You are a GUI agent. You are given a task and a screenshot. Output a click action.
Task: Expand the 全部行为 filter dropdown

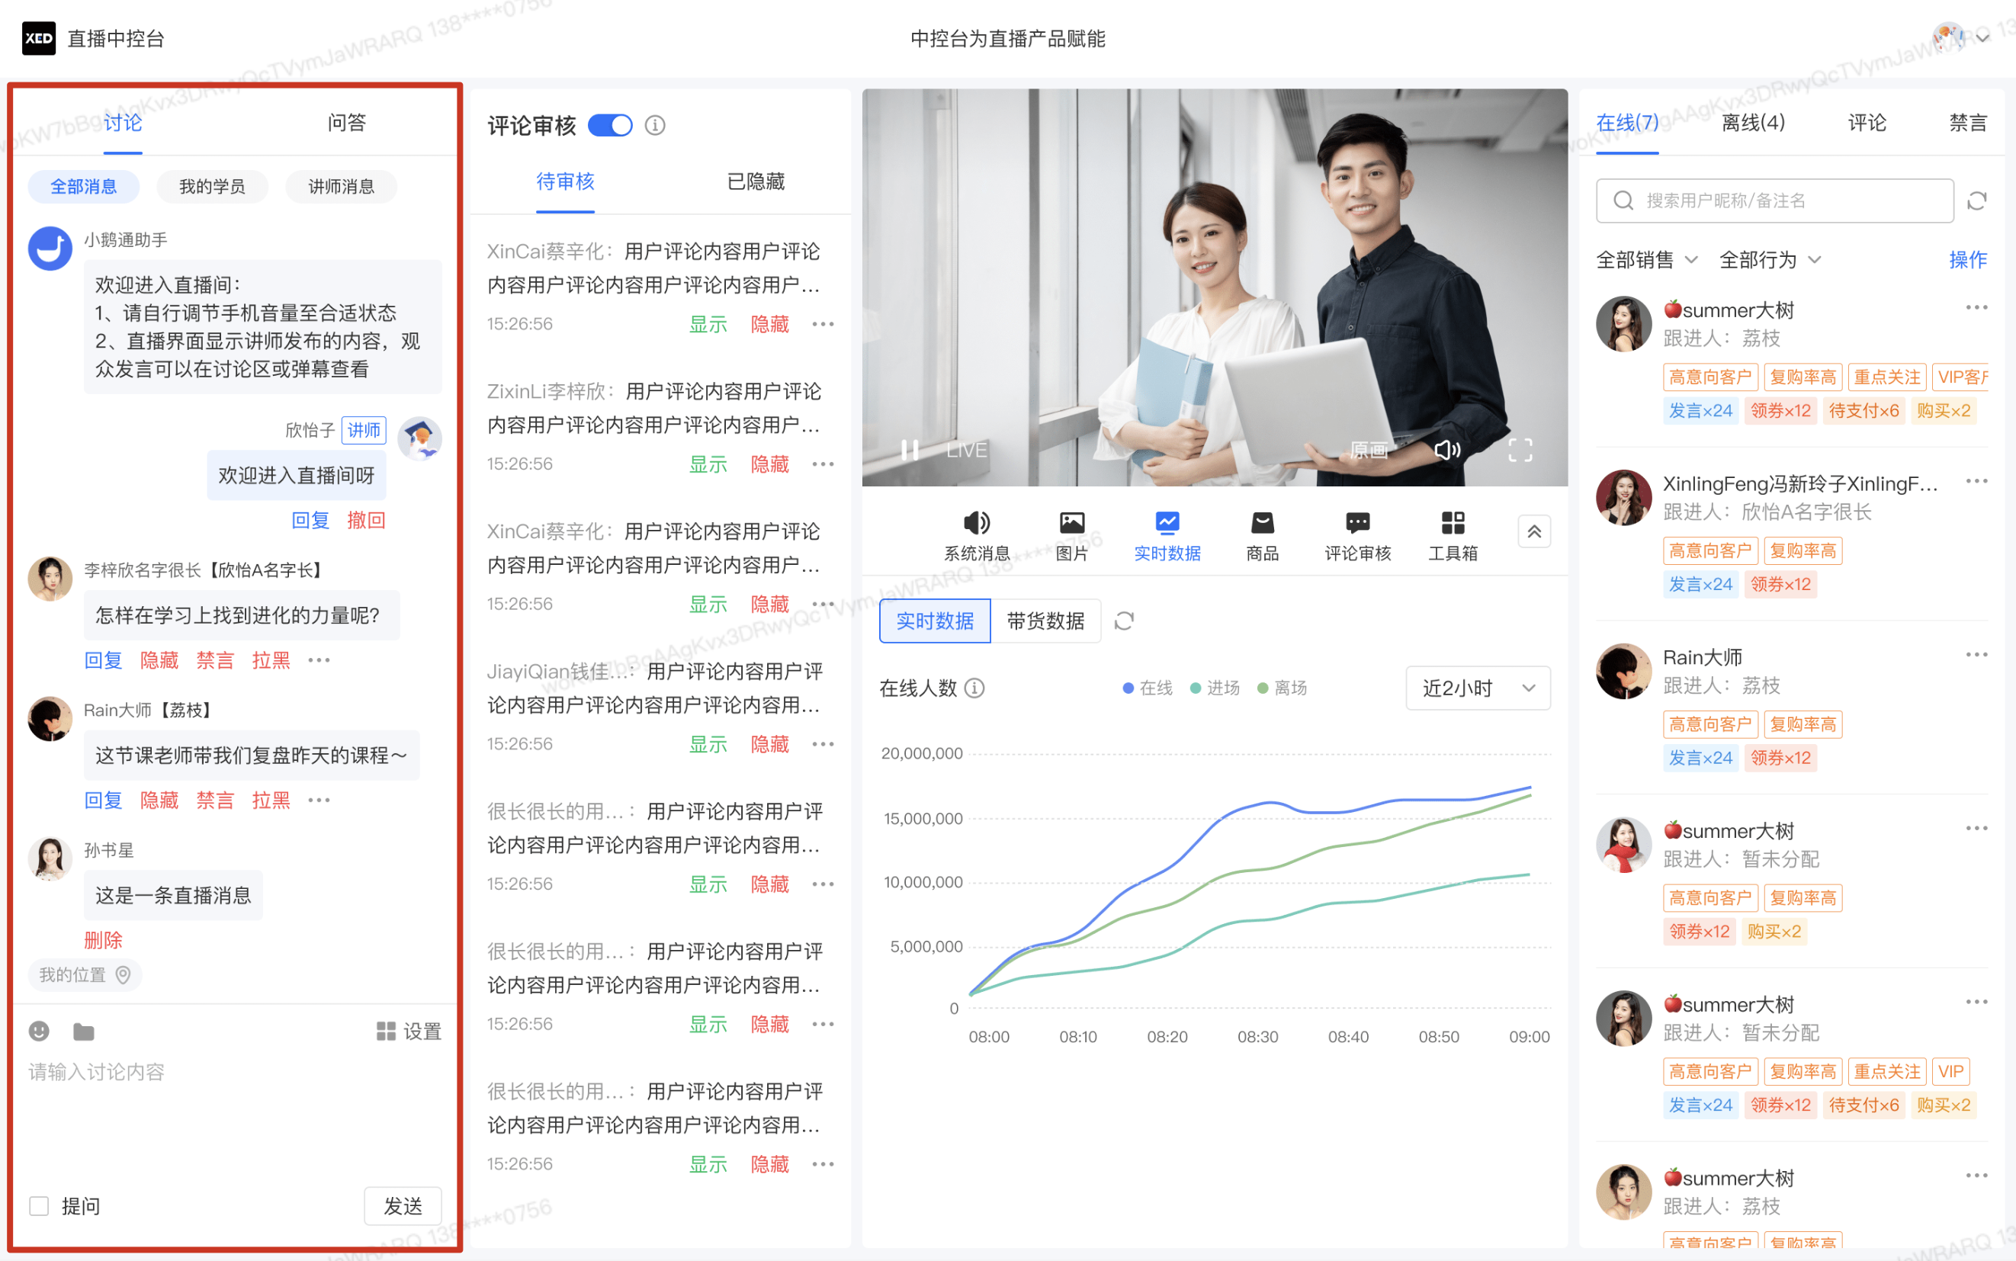(1770, 260)
